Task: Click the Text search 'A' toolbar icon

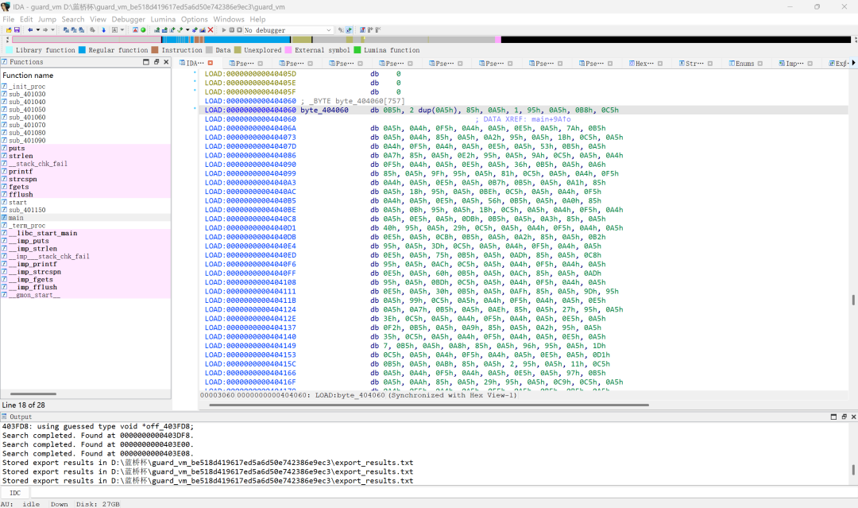Action: [x=114, y=29]
